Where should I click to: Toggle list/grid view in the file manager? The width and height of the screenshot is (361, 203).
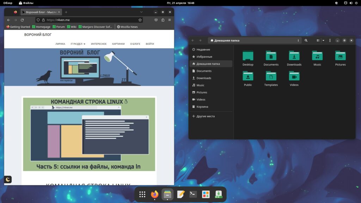(318, 41)
